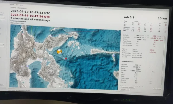This screenshot has width=173, height=104.
Task: Click the 'Sulawesi, Indonesia' region label
Action: pyautogui.click(x=18, y=21)
